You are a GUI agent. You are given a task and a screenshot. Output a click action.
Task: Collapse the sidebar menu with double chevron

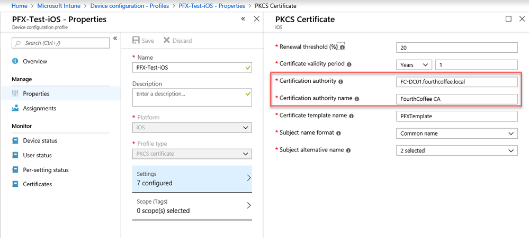coord(115,38)
